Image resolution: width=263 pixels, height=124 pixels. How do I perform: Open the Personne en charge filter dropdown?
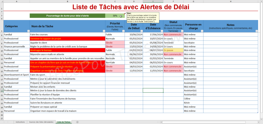202,31
